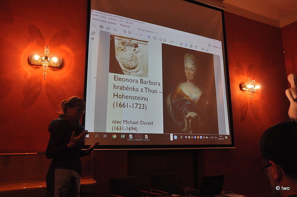Switch to the Nástroje tab
This screenshot has width=297, height=197.
(125, 26)
